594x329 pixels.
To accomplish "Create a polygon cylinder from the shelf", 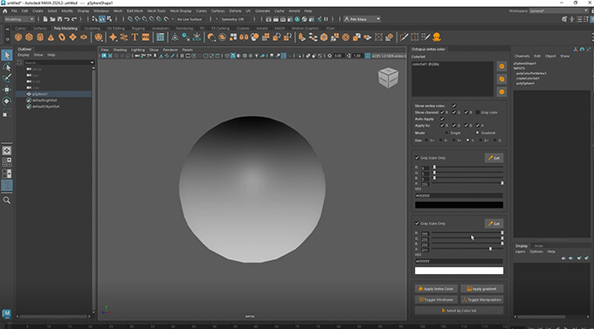I will pos(40,38).
